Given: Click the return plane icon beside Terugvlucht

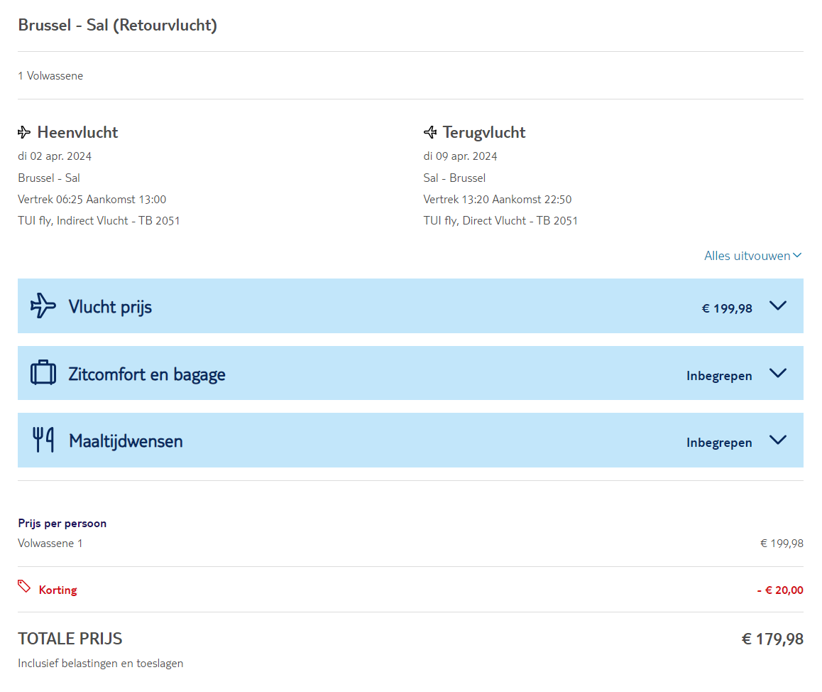Looking at the screenshot, I should [430, 132].
